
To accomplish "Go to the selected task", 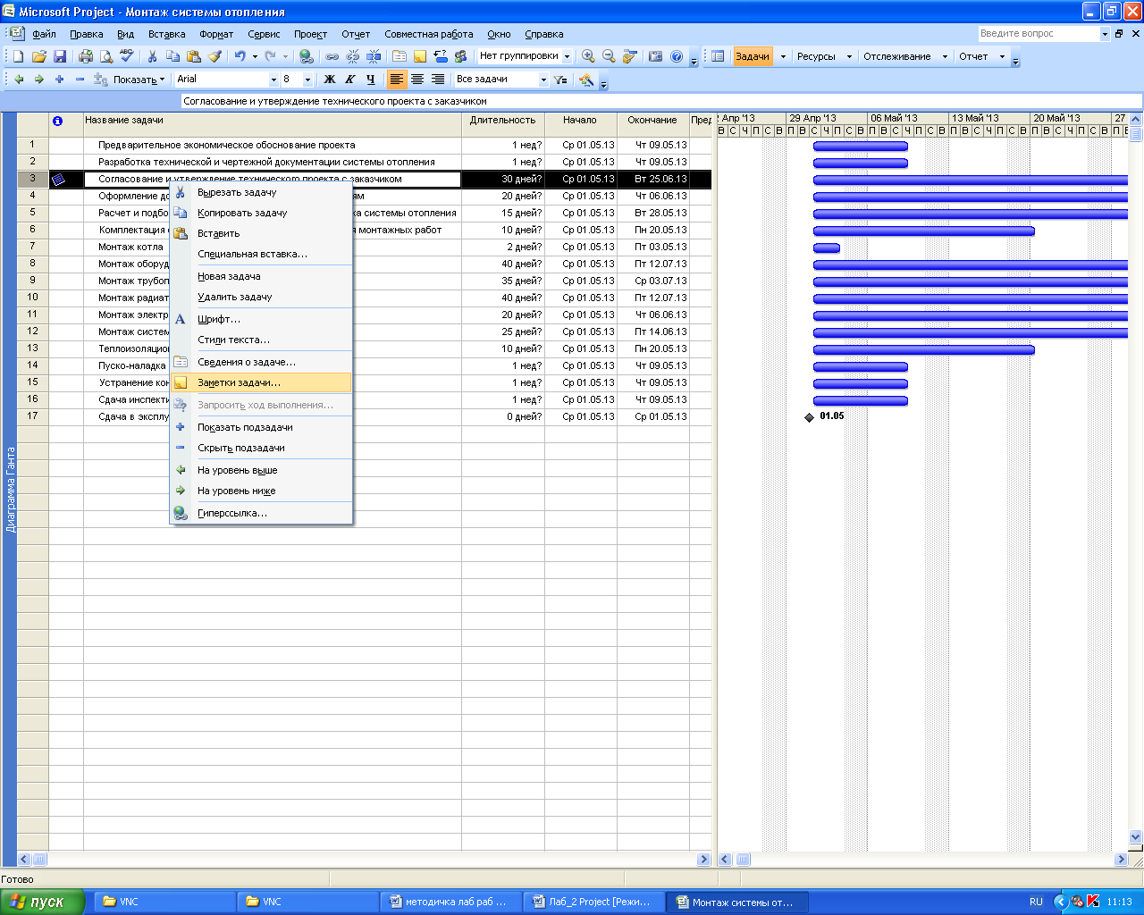I will 630,56.
